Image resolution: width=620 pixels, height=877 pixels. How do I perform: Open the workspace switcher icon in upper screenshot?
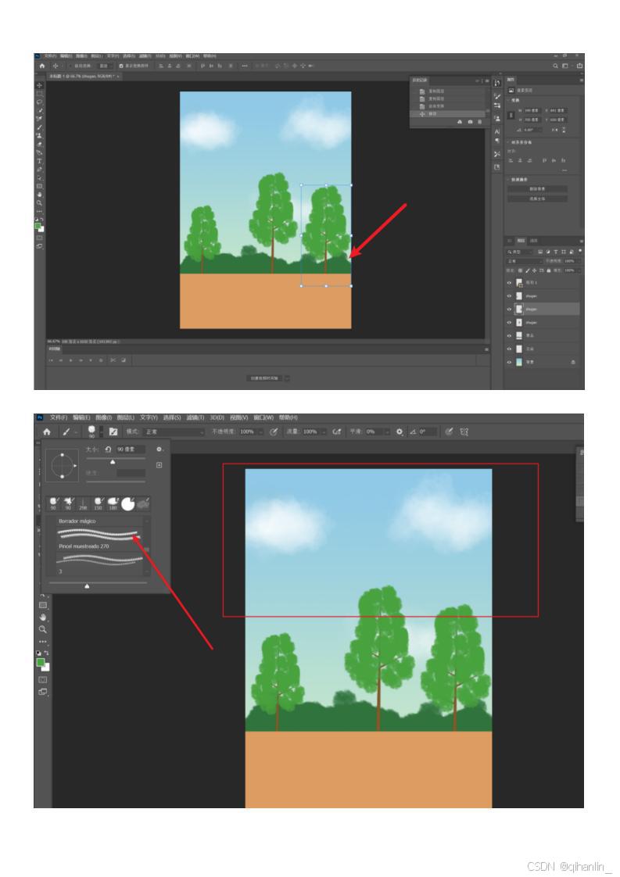[x=566, y=66]
